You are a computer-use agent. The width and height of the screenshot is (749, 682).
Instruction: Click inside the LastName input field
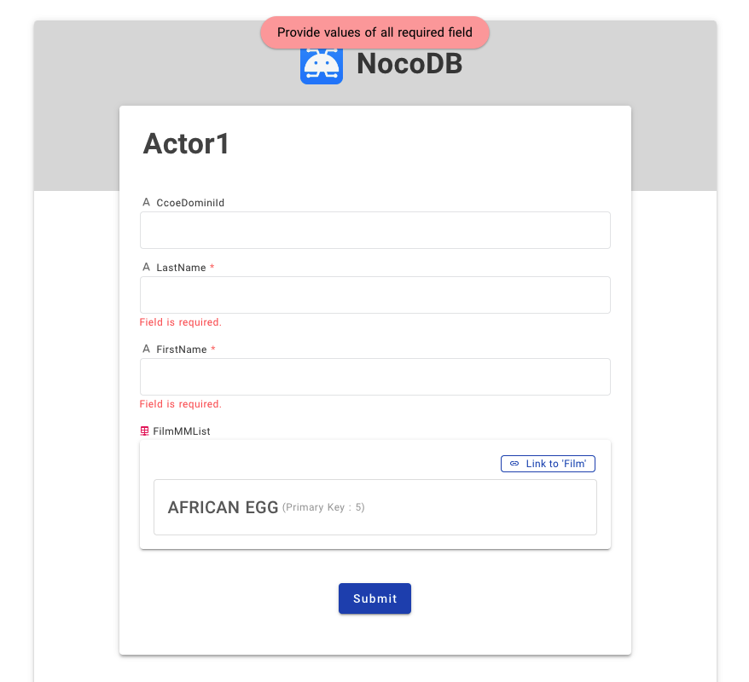point(374,295)
